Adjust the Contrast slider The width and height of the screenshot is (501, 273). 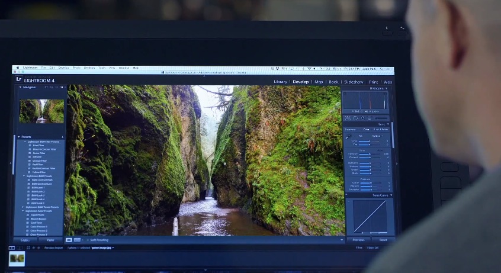[x=370, y=158]
